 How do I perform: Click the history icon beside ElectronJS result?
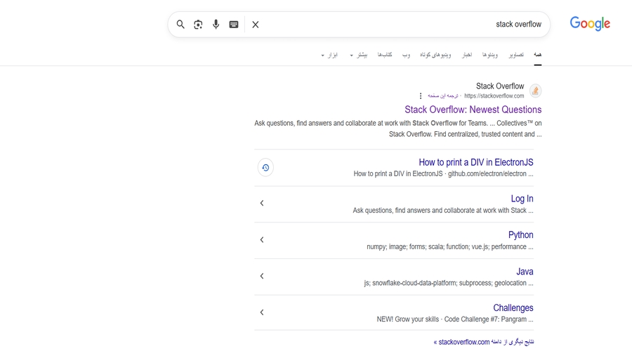(x=265, y=168)
